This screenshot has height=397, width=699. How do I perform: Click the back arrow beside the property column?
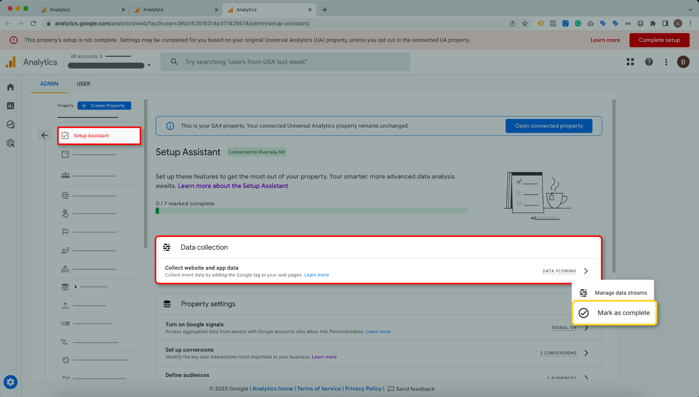(x=44, y=135)
